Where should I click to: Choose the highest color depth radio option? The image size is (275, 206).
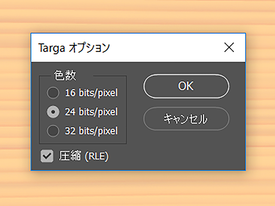pyautogui.click(x=53, y=131)
